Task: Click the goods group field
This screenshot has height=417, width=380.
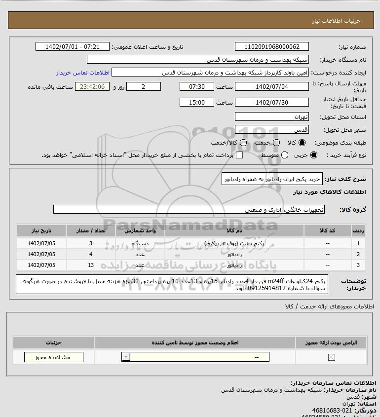Action: tap(189, 210)
